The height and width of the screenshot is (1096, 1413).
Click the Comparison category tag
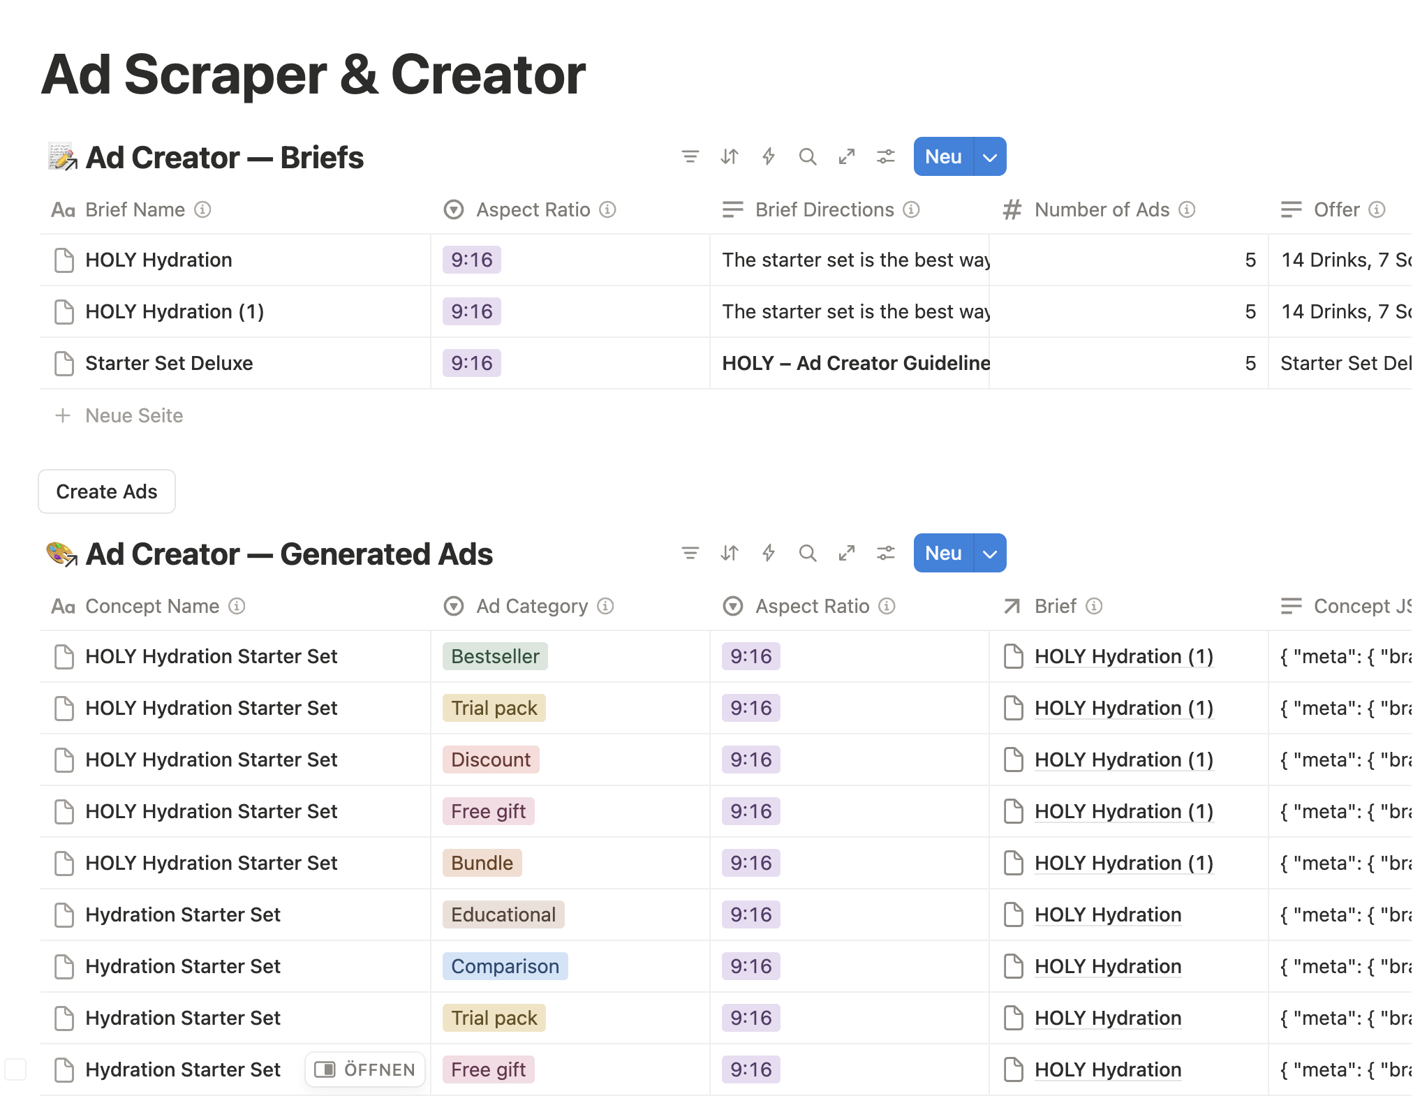point(505,966)
